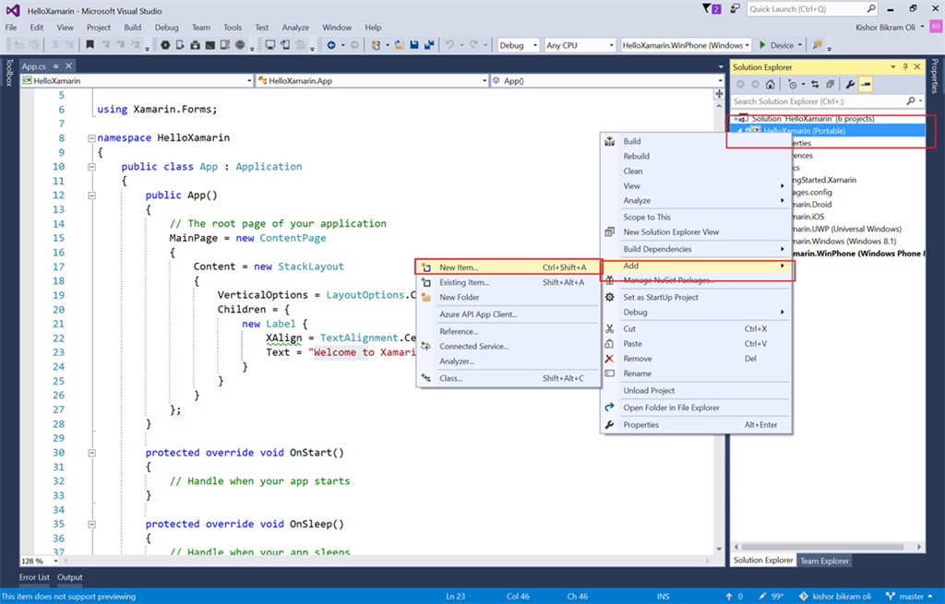
Task: Open the Error List panel tab
Action: pyautogui.click(x=35, y=577)
